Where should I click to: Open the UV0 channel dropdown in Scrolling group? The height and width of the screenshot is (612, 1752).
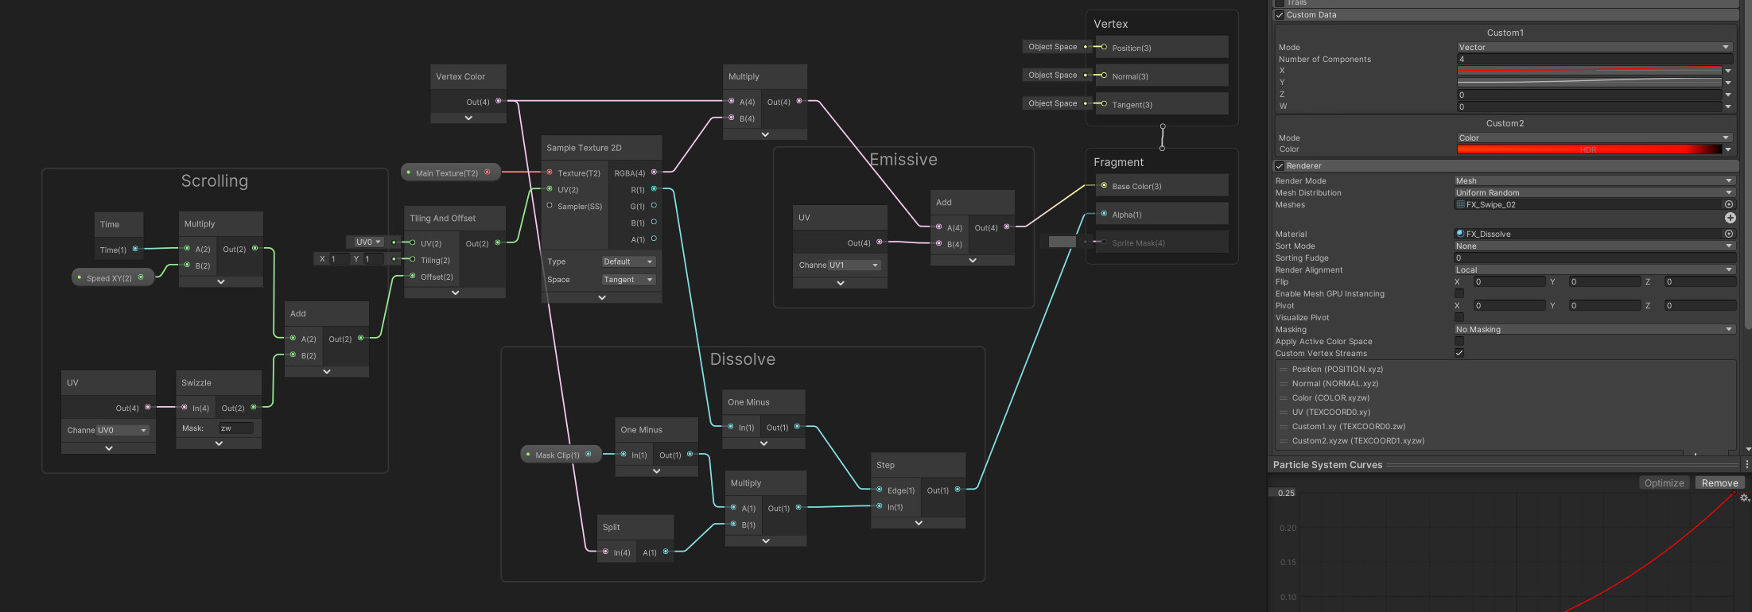[122, 430]
